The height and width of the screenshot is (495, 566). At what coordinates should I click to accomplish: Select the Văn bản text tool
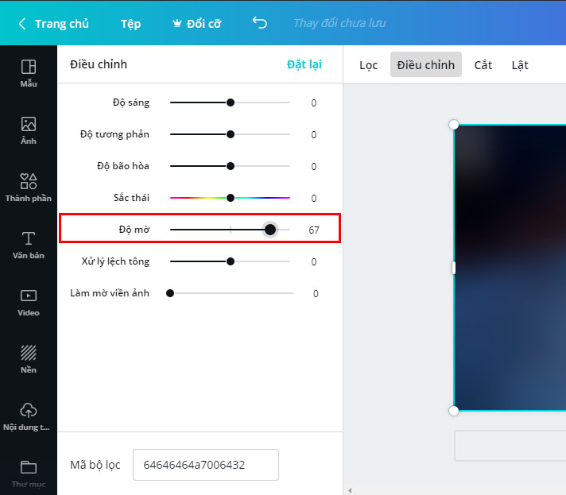(29, 245)
